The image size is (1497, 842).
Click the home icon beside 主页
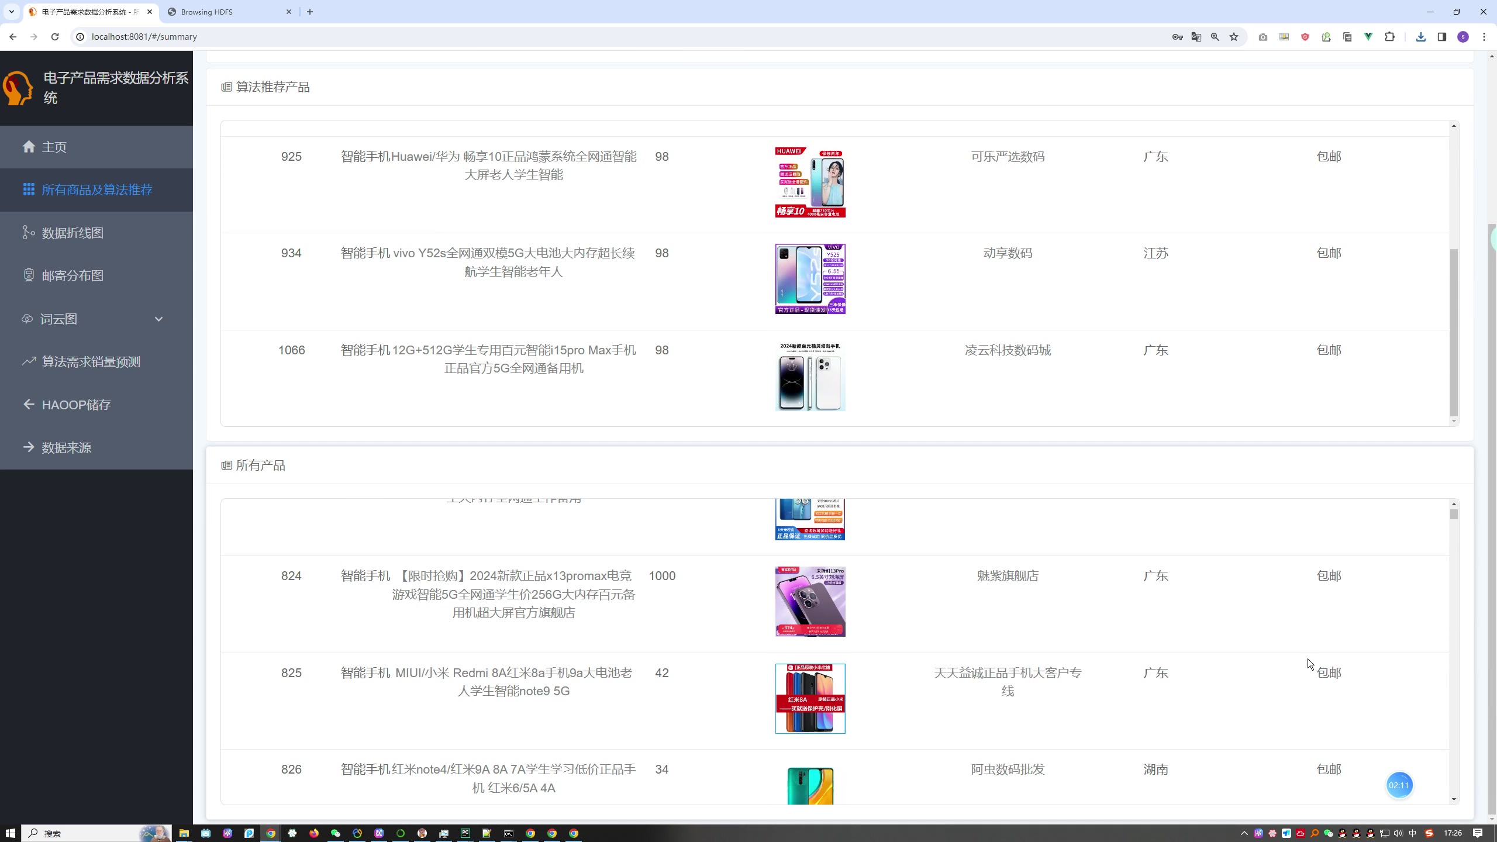(x=29, y=146)
